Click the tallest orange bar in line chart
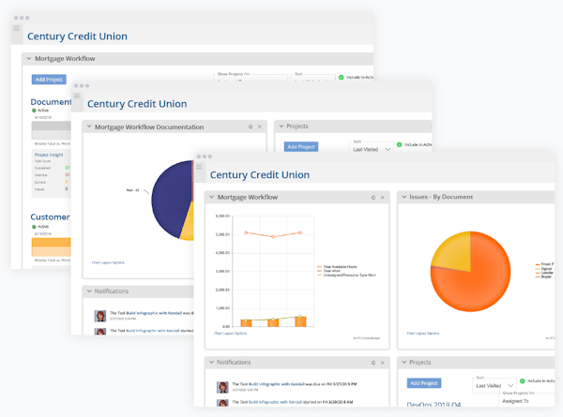563x417 pixels. pyautogui.click(x=300, y=321)
